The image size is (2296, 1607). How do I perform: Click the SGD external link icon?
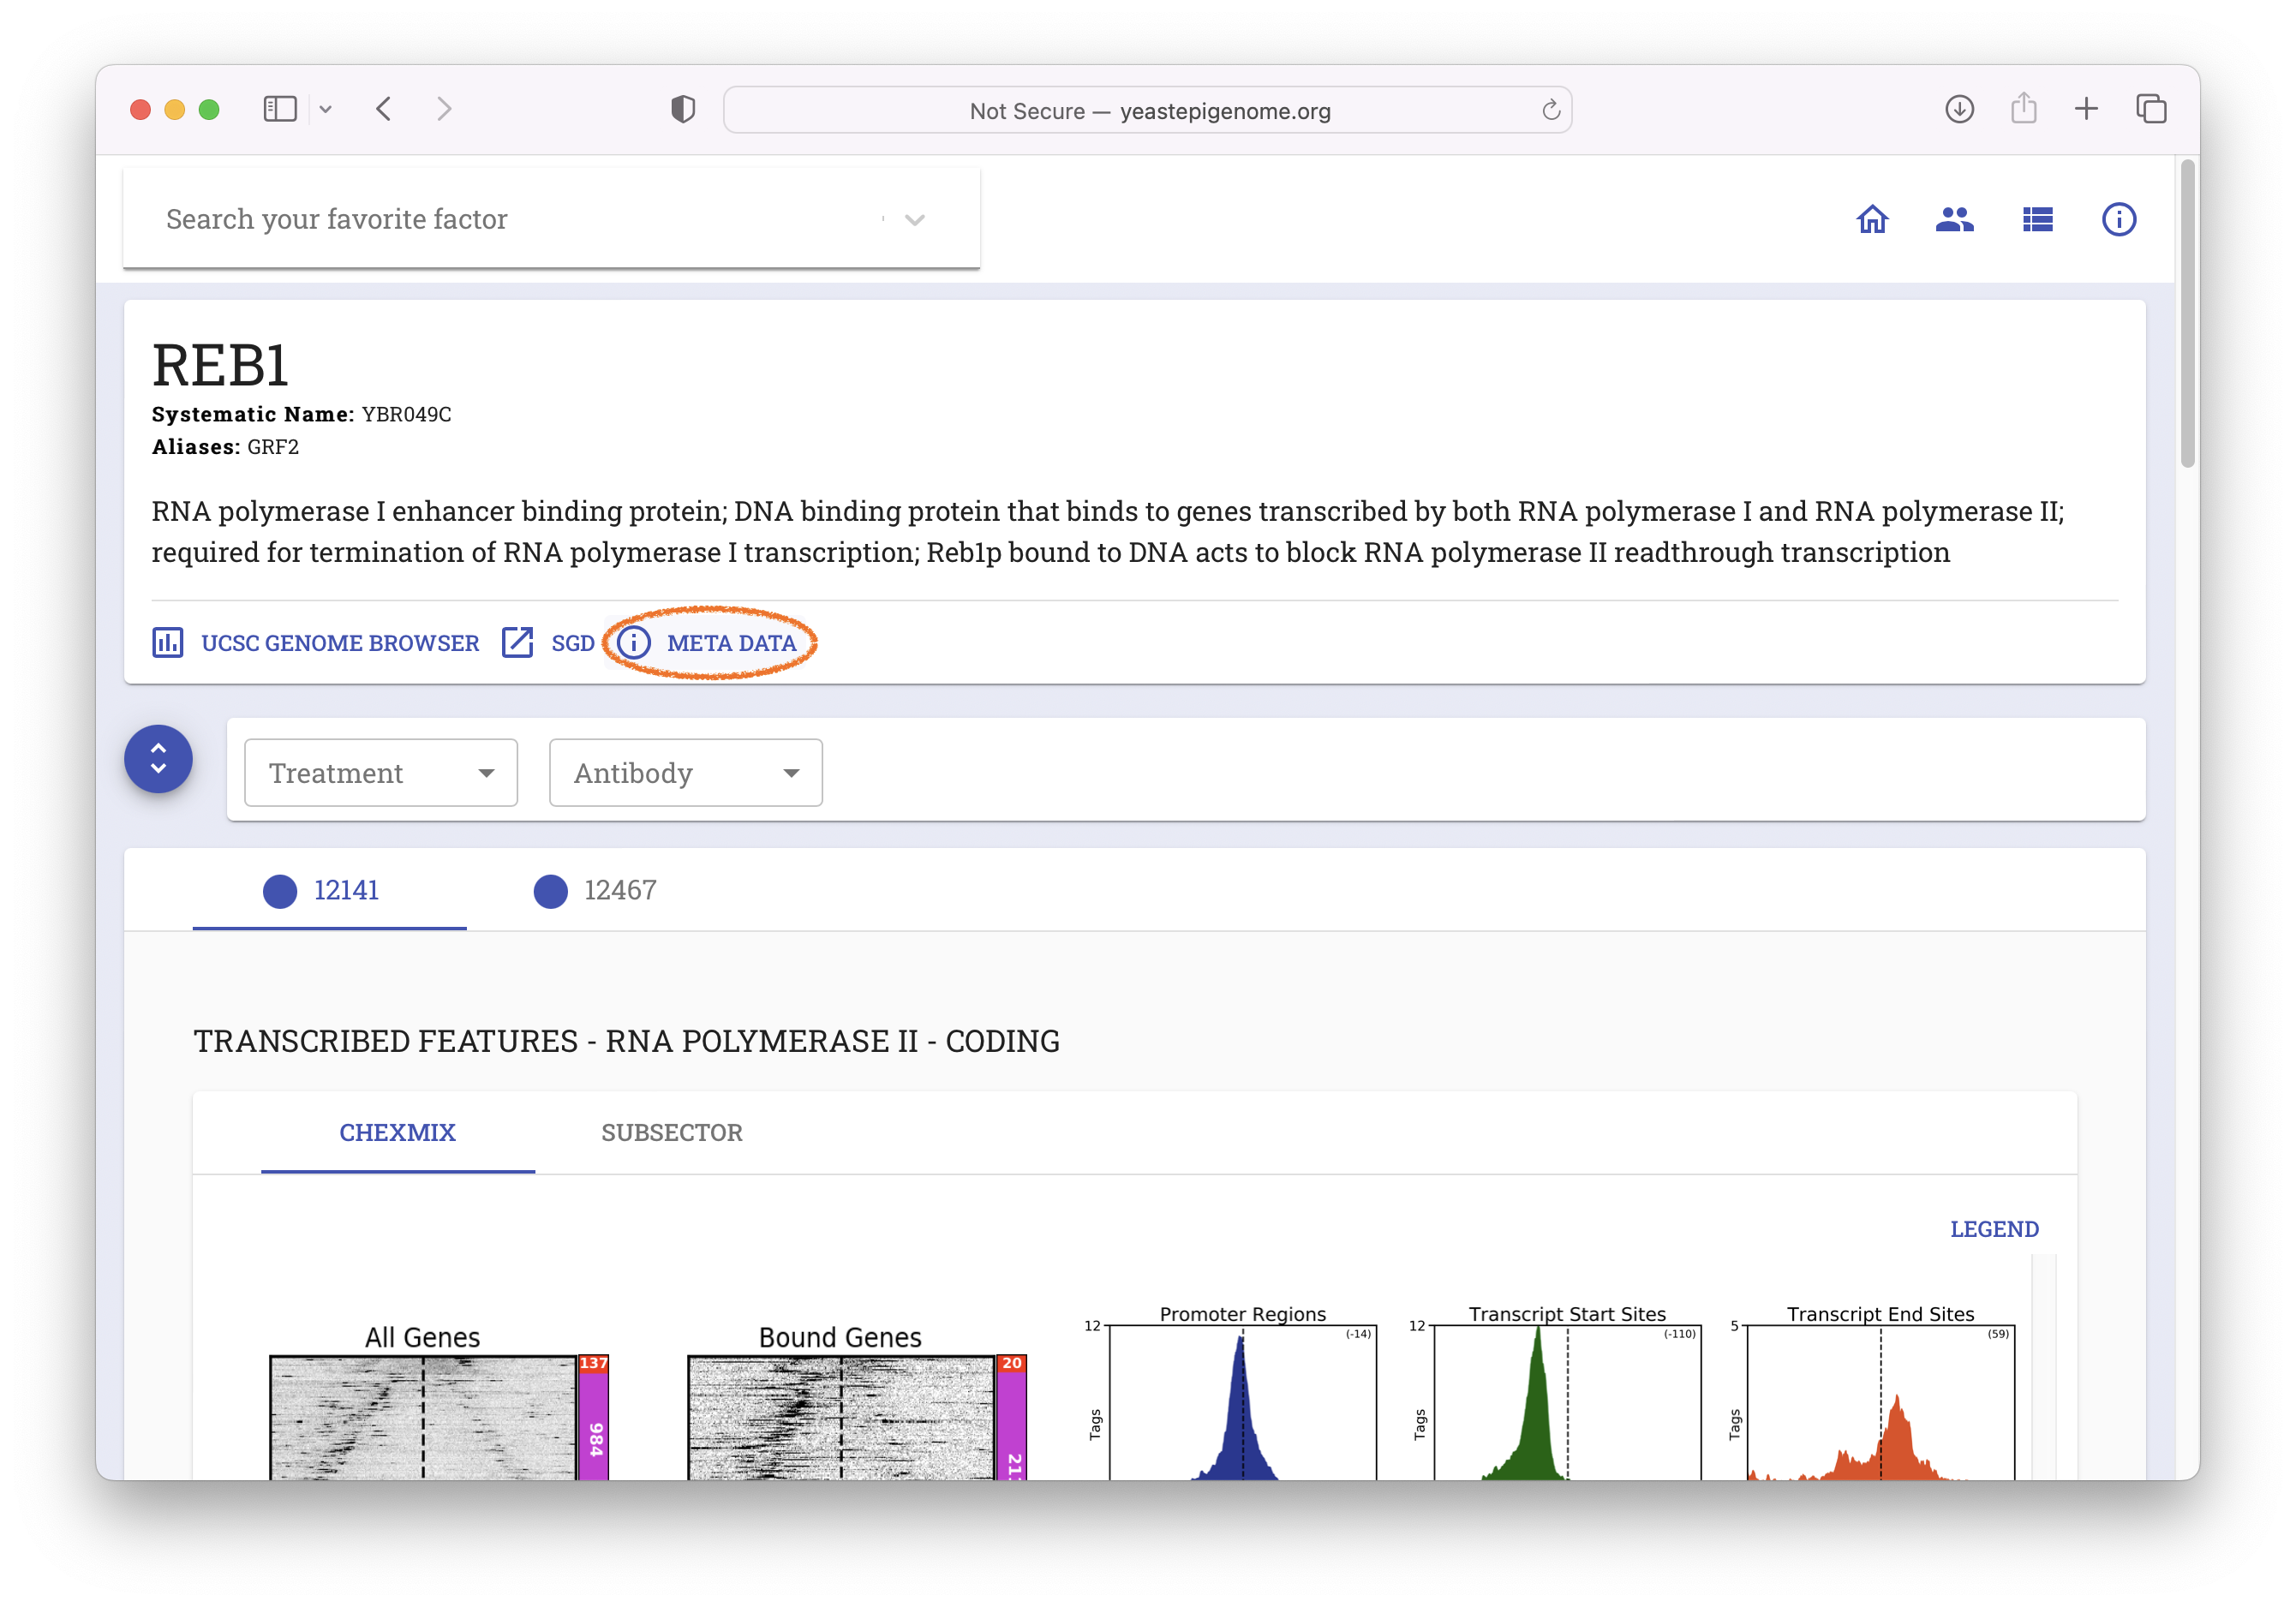click(x=517, y=642)
